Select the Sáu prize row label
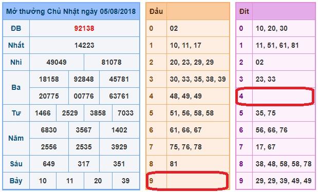This screenshot has height=192, width=318. coord(16,164)
